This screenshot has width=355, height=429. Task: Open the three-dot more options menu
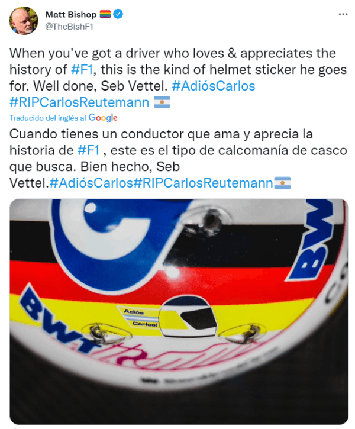pos(343,14)
